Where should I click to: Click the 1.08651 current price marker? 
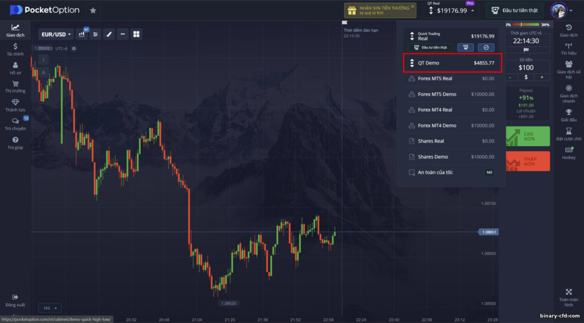pyautogui.click(x=488, y=232)
